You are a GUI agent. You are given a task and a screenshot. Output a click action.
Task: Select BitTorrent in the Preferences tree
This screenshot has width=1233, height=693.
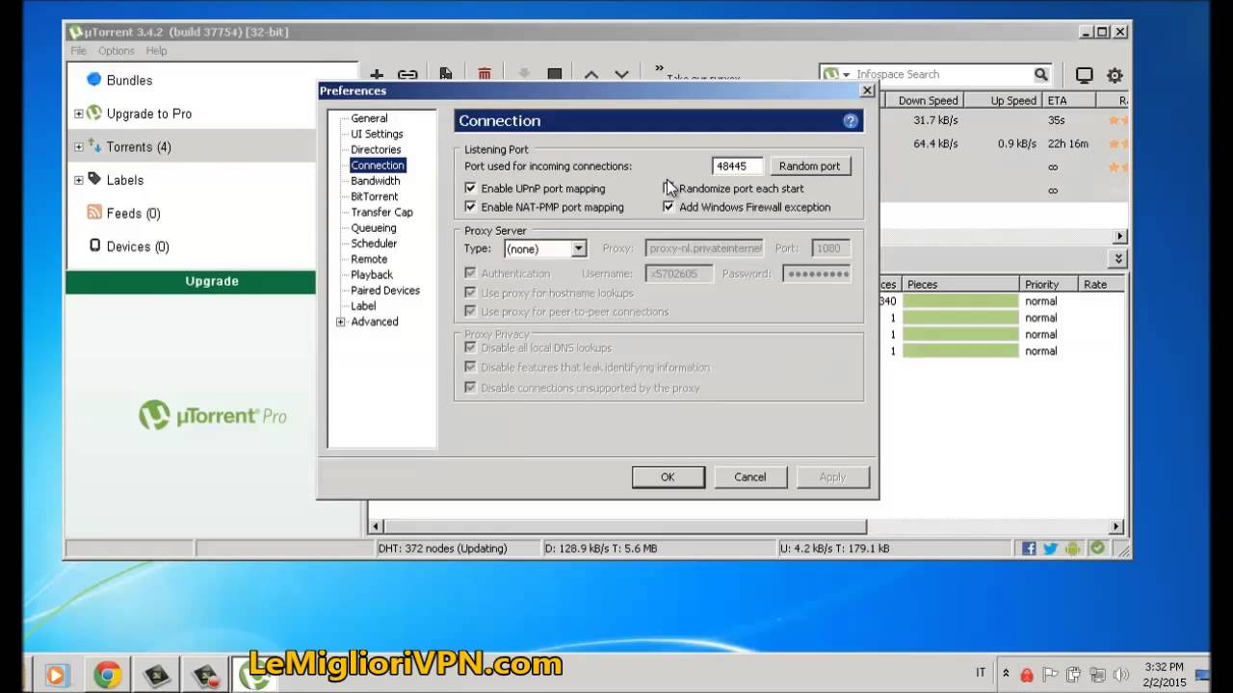(x=374, y=196)
